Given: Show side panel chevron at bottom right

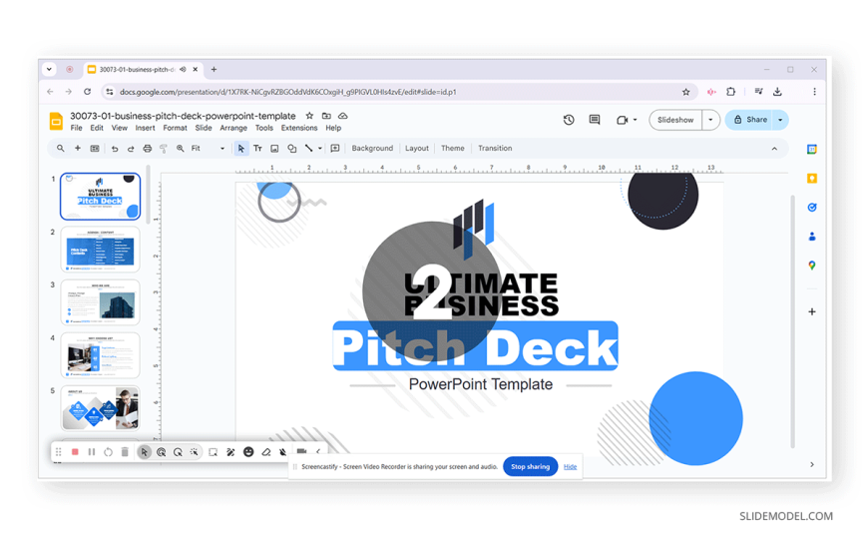Looking at the screenshot, I should (812, 465).
